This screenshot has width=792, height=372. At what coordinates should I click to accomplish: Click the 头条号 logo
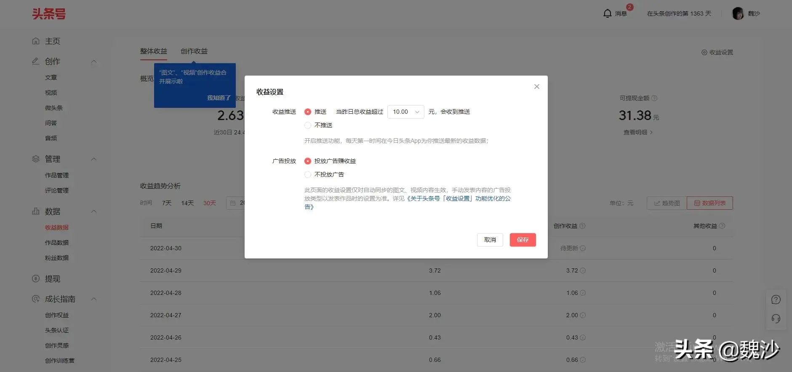pos(49,14)
